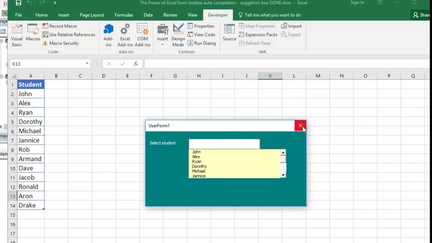Open COM Add-ins dialog
This screenshot has width=432, height=243.
tap(142, 36)
